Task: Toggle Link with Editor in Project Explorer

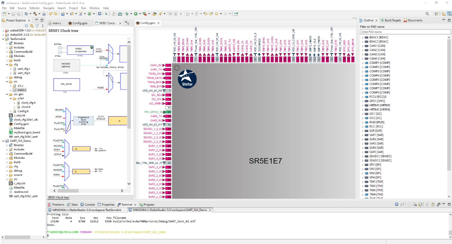Action: pos(32,26)
